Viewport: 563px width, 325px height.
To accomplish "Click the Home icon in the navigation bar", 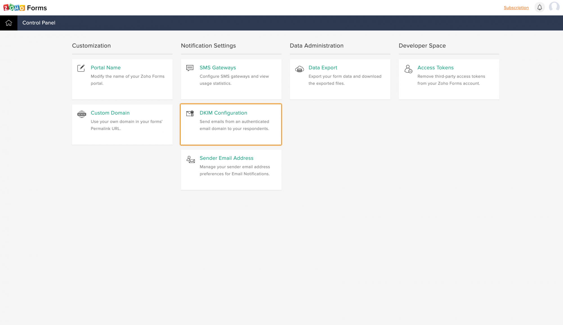I will (9, 23).
